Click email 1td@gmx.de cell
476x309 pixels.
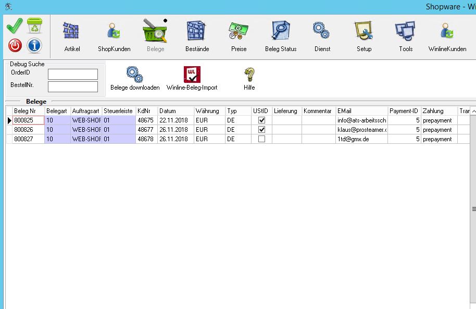[361, 139]
